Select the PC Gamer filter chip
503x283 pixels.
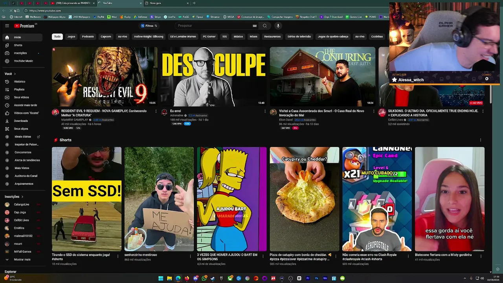tap(209, 37)
